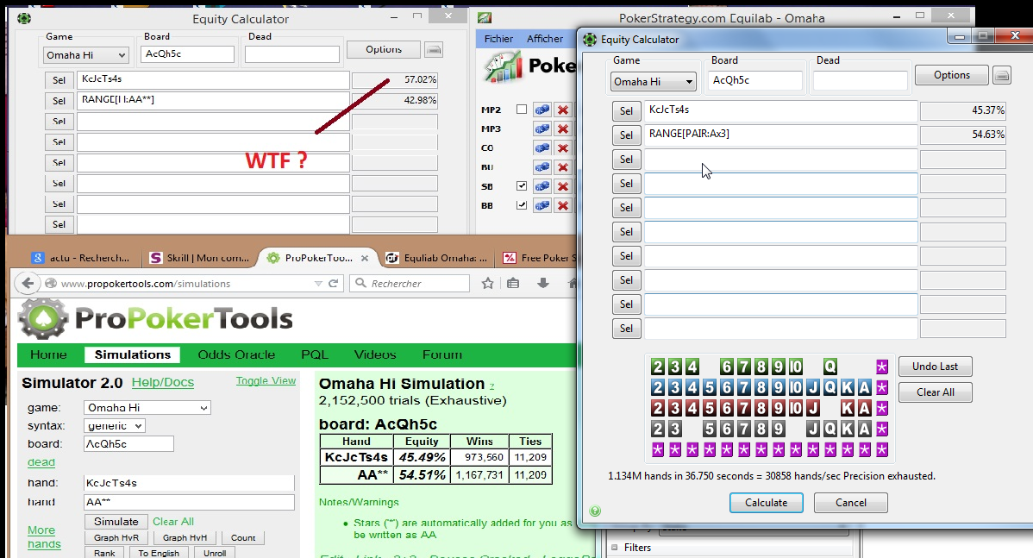
Task: Open the ProPokerTools game Omaha Hi dropdown
Action: 147,408
